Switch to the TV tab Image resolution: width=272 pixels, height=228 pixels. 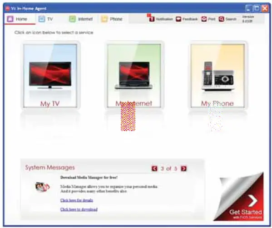pyautogui.click(x=46, y=19)
